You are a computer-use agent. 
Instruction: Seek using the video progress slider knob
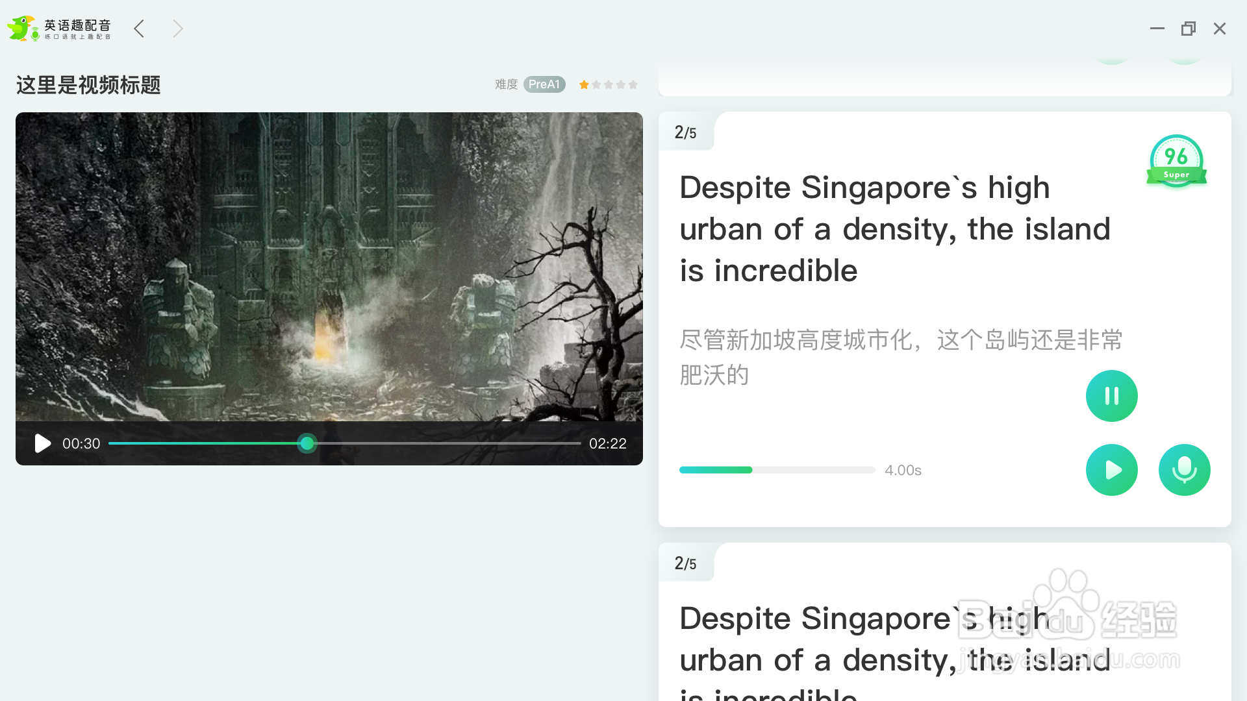pos(307,443)
